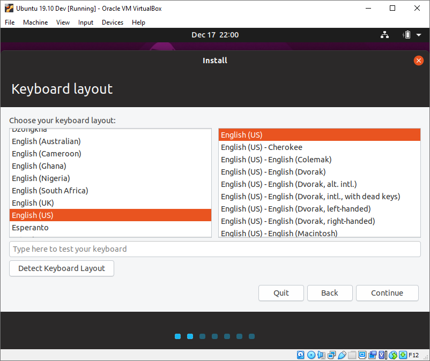Select English (Ghana) layout
Viewport: 430px width, 361px height.
110,166
